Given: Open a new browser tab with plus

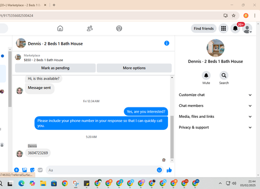Looking at the screenshot, I should (x=54, y=5).
